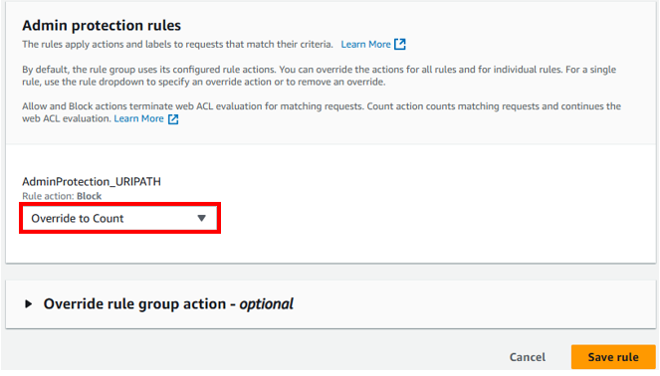This screenshot has height=376, width=660.
Task: Save rule with orange button
Action: coord(613,357)
